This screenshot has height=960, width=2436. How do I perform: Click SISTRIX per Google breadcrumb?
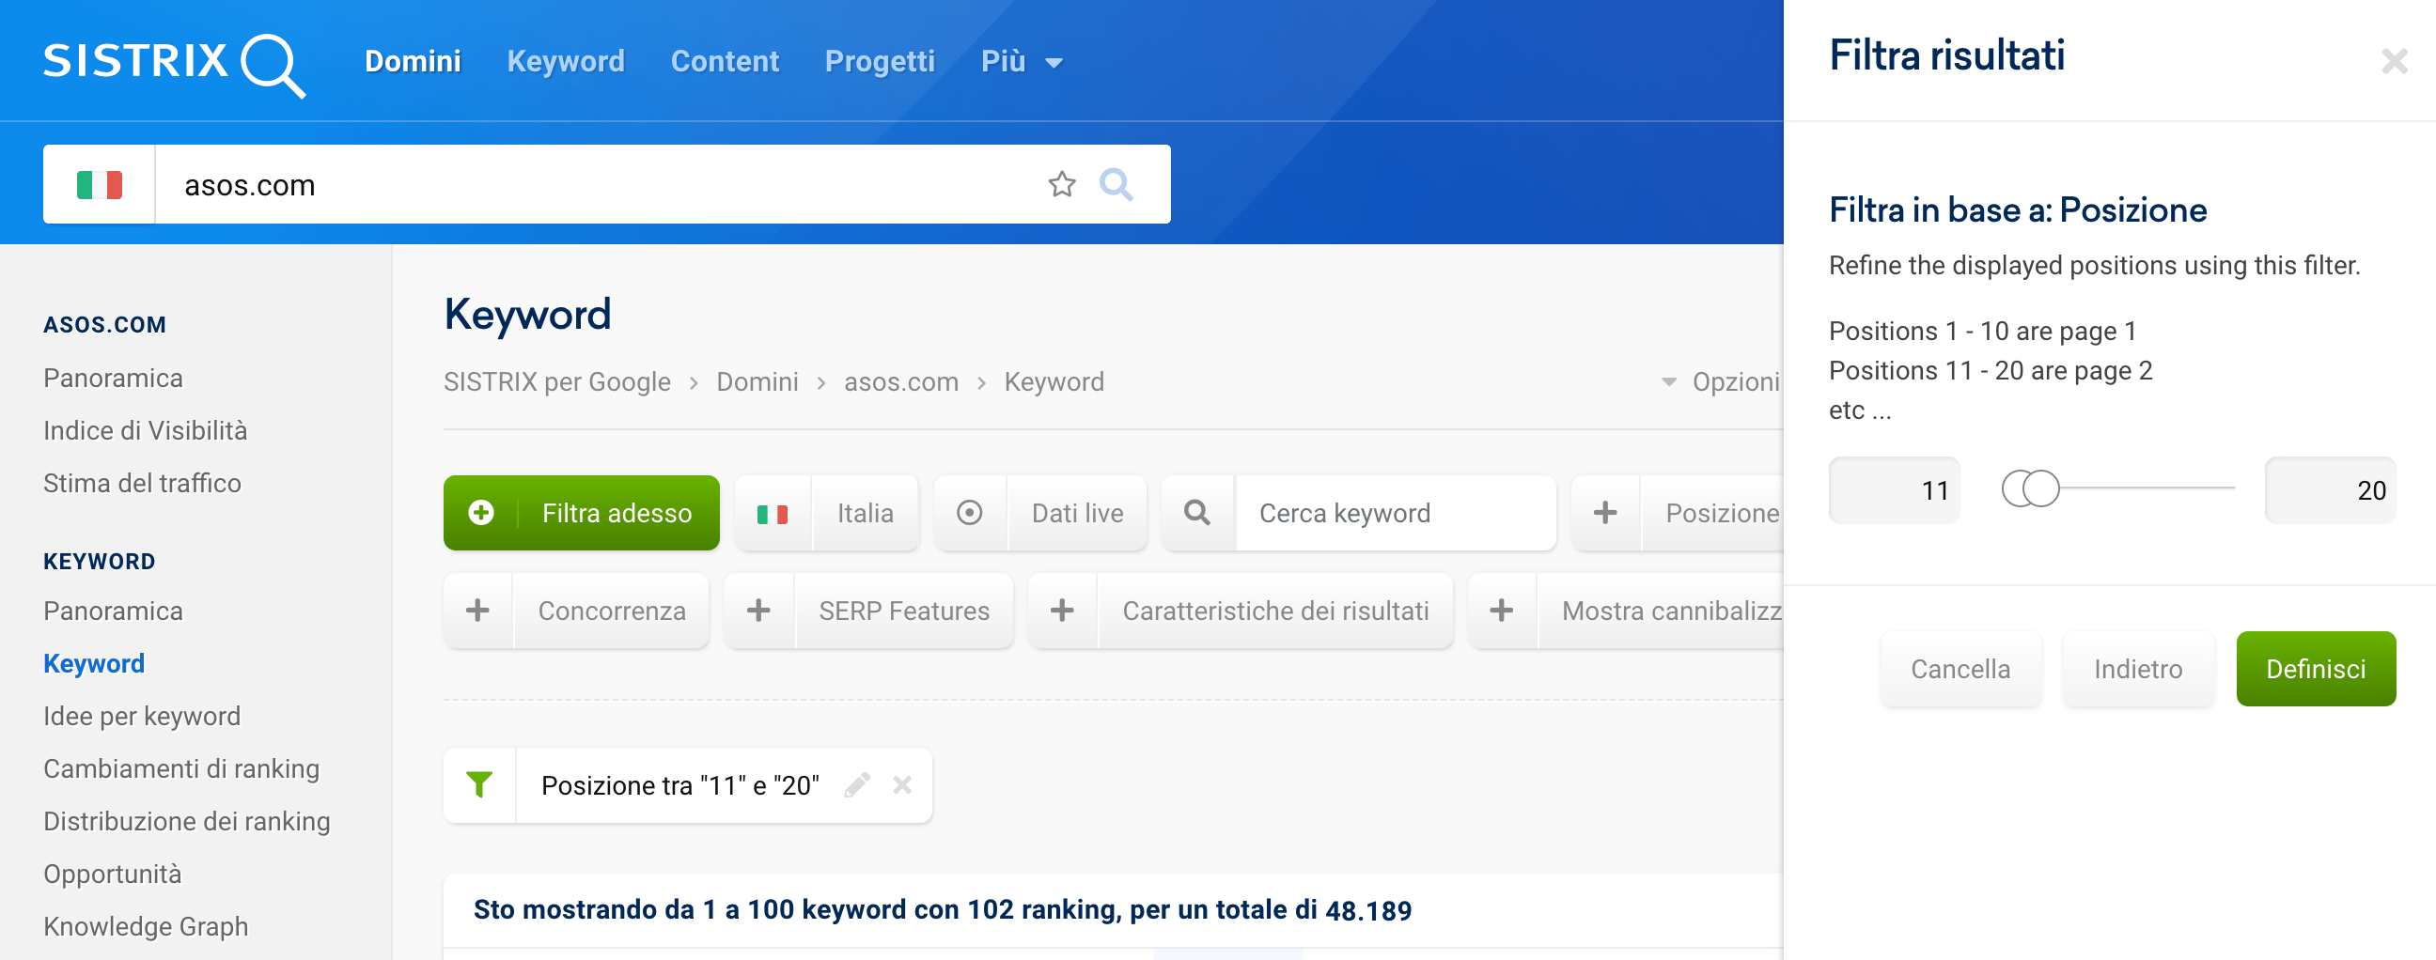[x=557, y=381]
